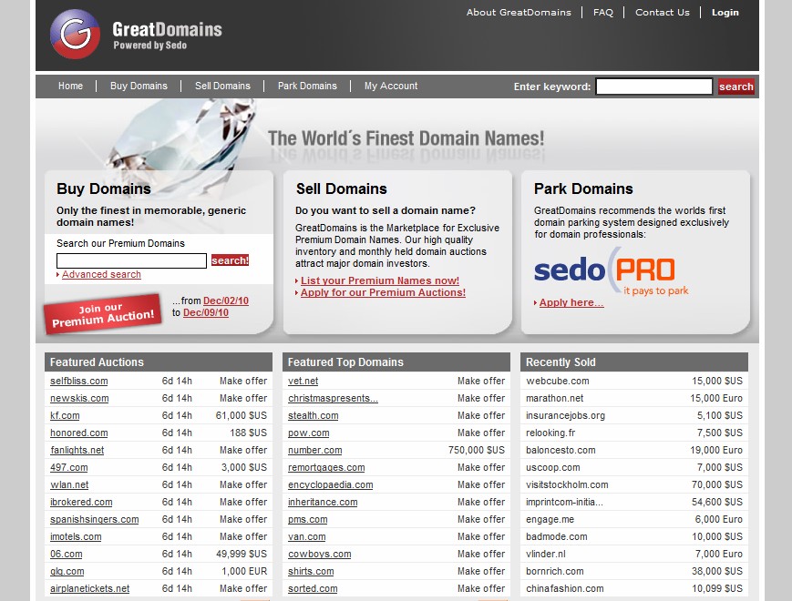
Task: Open 497.com auction listing
Action: [x=68, y=468]
